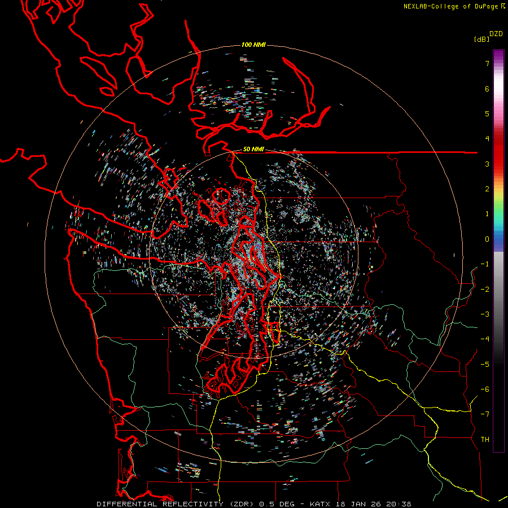Click the 0 dB scale value
Screen dimensions: 508x508
pyautogui.click(x=487, y=239)
